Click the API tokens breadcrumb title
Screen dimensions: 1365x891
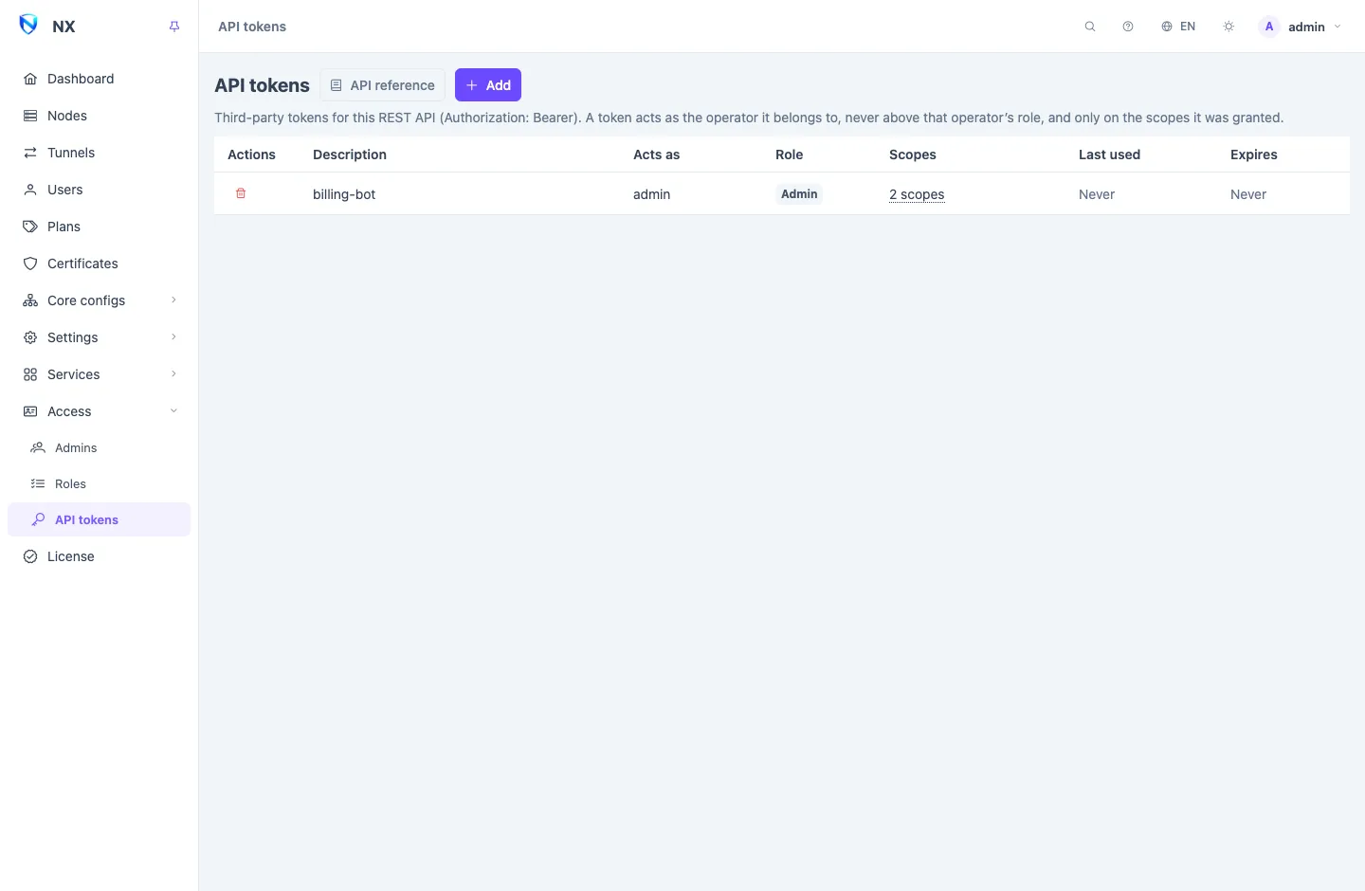(x=252, y=27)
